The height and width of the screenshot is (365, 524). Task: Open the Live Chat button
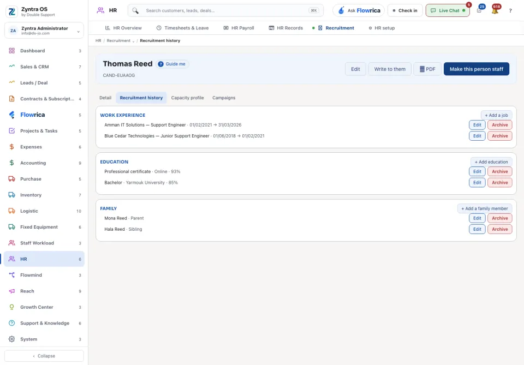pyautogui.click(x=448, y=10)
